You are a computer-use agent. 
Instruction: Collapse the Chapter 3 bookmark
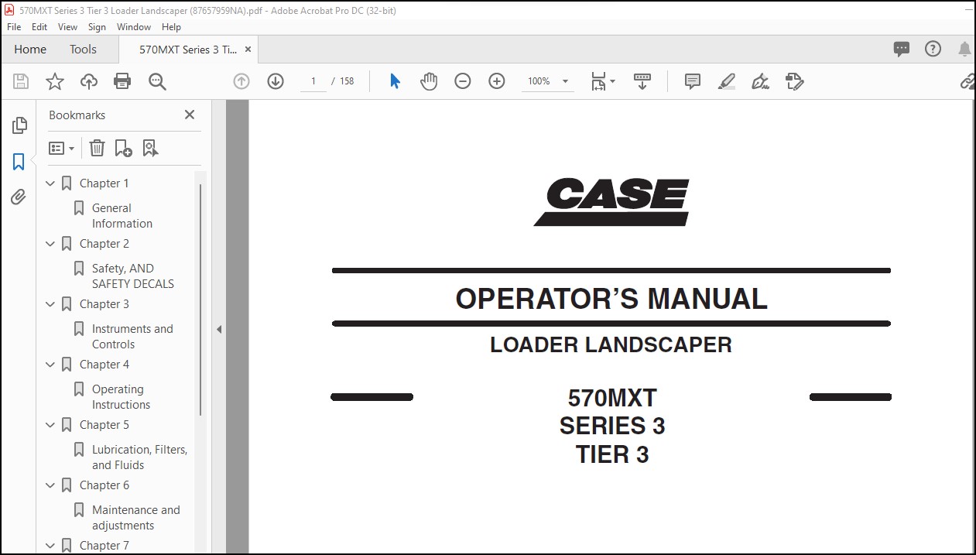coord(50,304)
